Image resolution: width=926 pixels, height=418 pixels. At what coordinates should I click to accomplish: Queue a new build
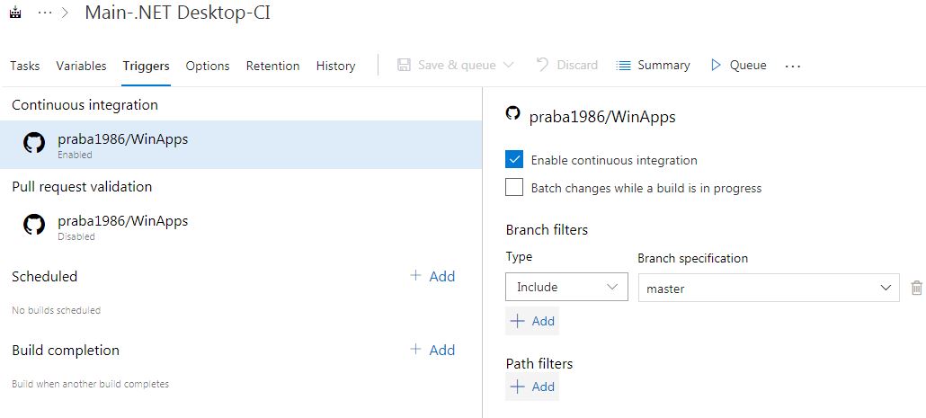(x=738, y=65)
